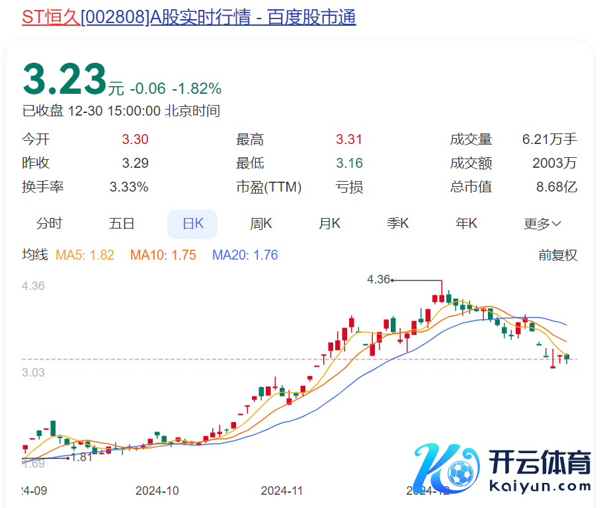Switch to the 月K chart tab

(x=329, y=224)
